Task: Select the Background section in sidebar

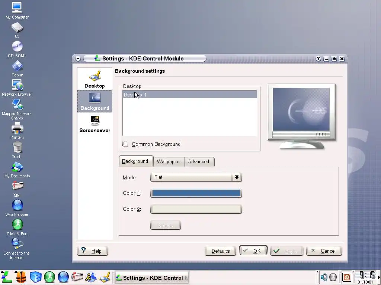Action: coord(95,101)
